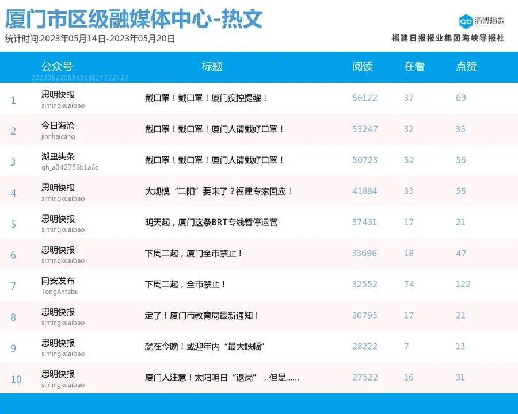Click title 下周二起，厦门全市禁止！
Viewport: 518px width, 414px height.
[x=194, y=253]
